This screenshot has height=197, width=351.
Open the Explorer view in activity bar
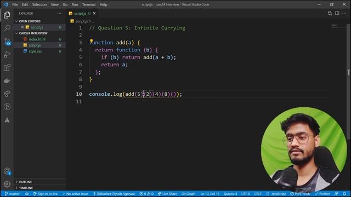tap(7, 15)
